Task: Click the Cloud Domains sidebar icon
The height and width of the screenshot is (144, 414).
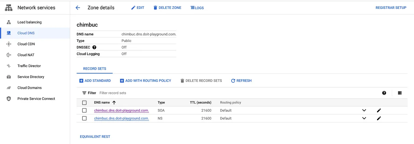Action: click(9, 88)
